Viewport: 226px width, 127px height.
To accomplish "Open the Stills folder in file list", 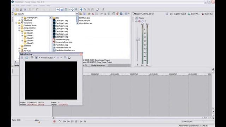I will coord(57,18).
